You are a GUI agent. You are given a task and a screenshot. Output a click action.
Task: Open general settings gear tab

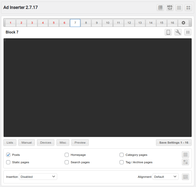point(183,23)
